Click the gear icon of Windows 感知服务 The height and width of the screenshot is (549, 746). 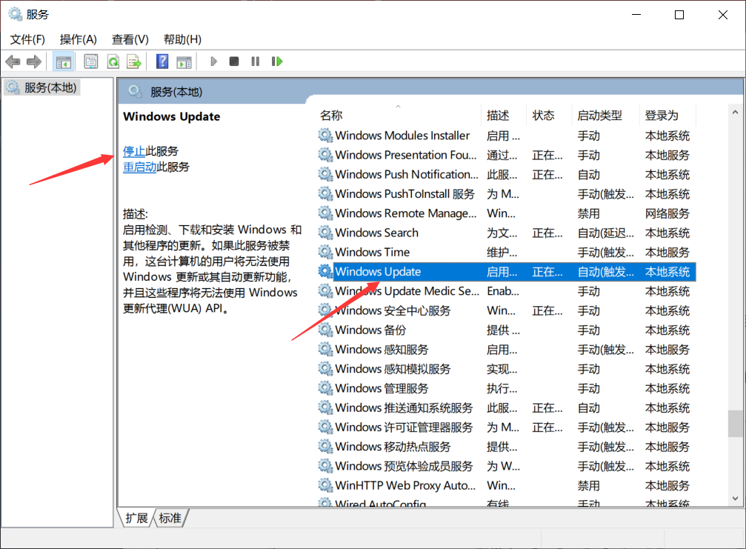tap(325, 349)
